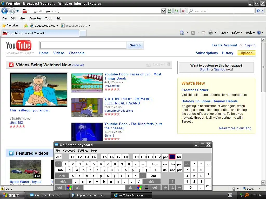
Task: Open the Favorites star button panel
Action: click(10, 26)
